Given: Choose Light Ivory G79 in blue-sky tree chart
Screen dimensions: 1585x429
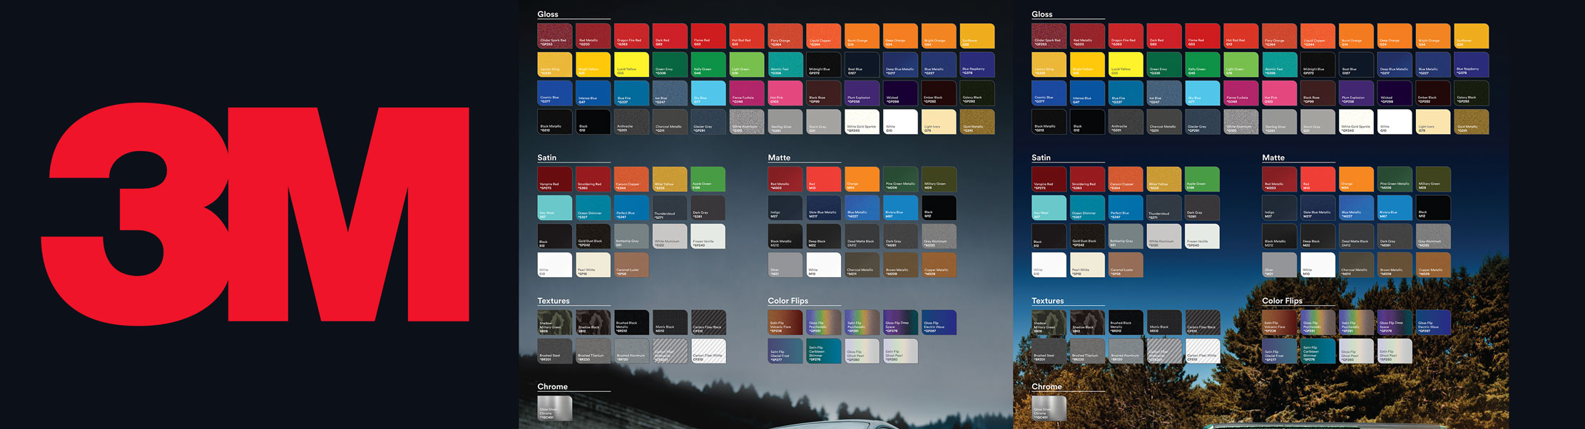Looking at the screenshot, I should click(x=1433, y=122).
